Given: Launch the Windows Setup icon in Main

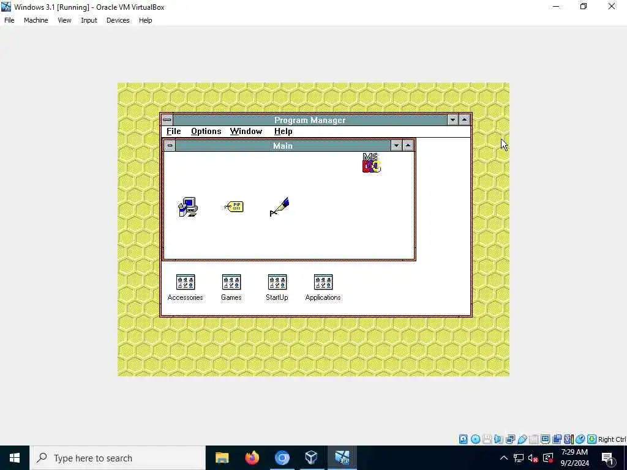Looking at the screenshot, I should (187, 207).
